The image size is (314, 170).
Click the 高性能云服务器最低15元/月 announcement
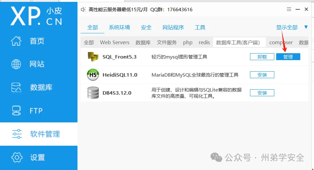[118, 9]
